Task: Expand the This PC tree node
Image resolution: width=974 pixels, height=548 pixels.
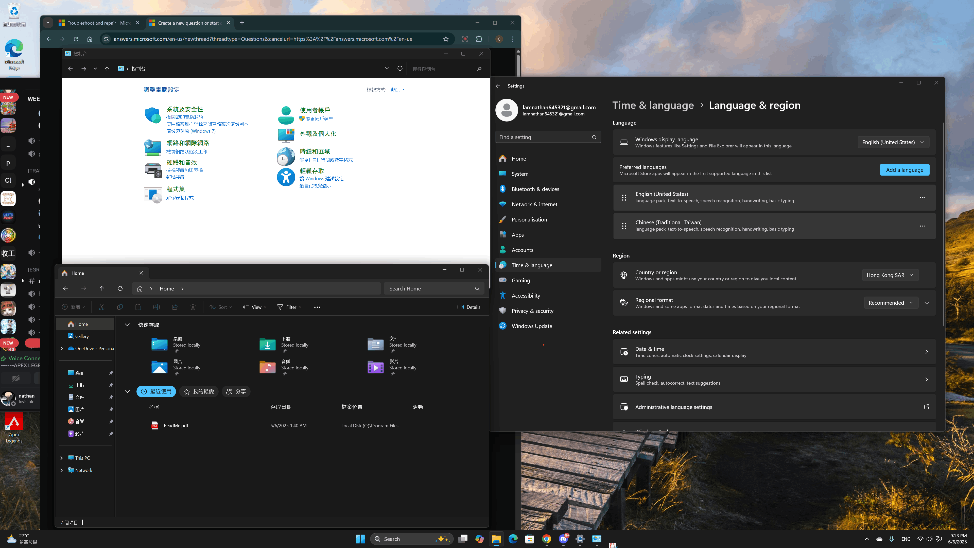Action: [x=62, y=458]
